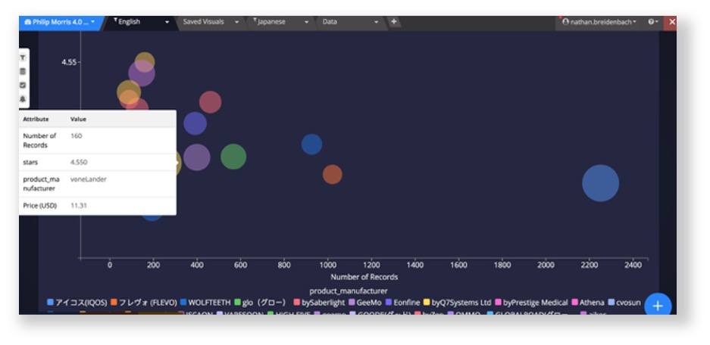Select the yellow bubble at the 4.55 level

click(x=145, y=62)
